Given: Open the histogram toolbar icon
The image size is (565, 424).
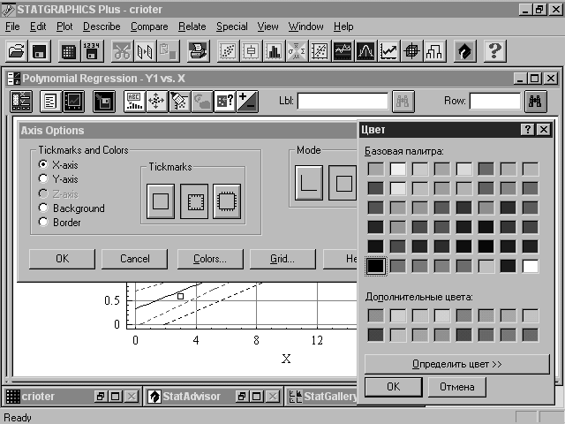Looking at the screenshot, I should tap(274, 51).
